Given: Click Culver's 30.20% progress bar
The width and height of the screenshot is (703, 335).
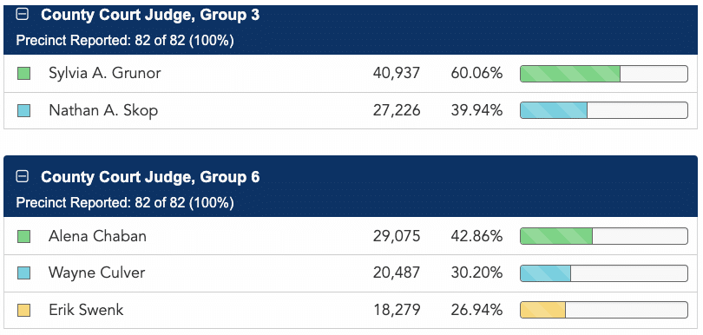Looking at the screenshot, I should (x=604, y=273).
